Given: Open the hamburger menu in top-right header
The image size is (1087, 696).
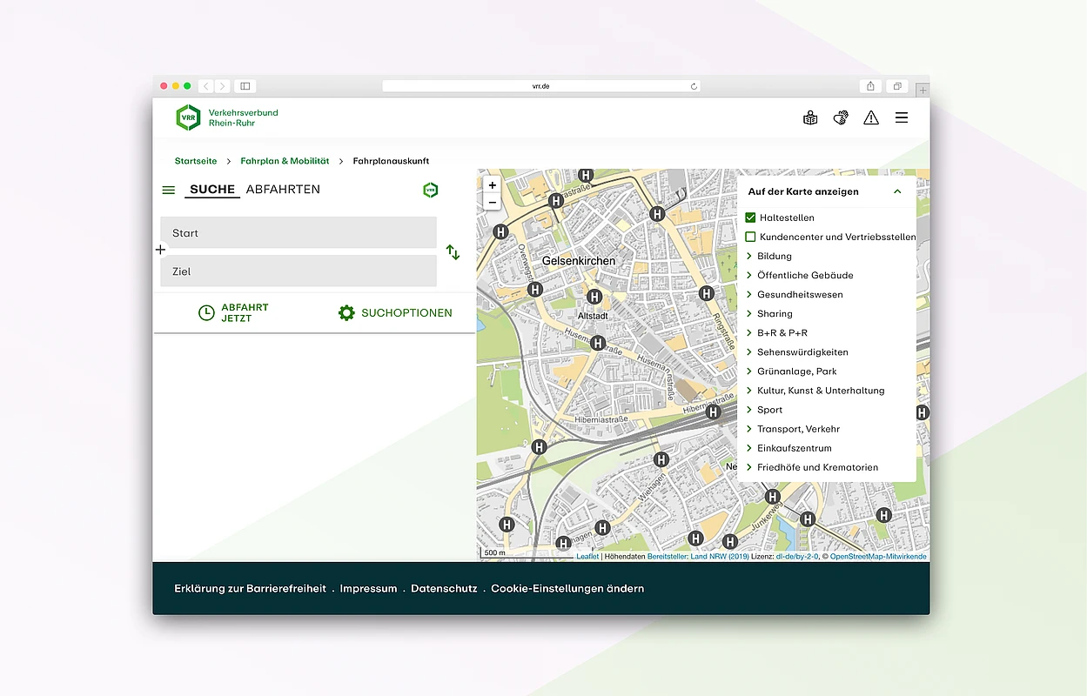Looking at the screenshot, I should pos(902,117).
